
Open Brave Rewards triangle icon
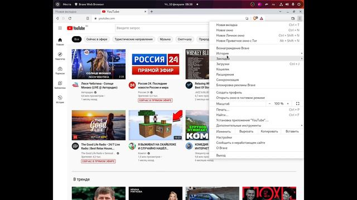[x=262, y=18]
